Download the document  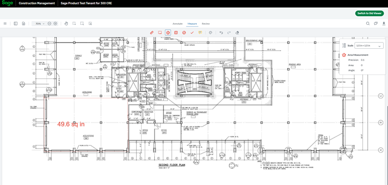coord(384,24)
